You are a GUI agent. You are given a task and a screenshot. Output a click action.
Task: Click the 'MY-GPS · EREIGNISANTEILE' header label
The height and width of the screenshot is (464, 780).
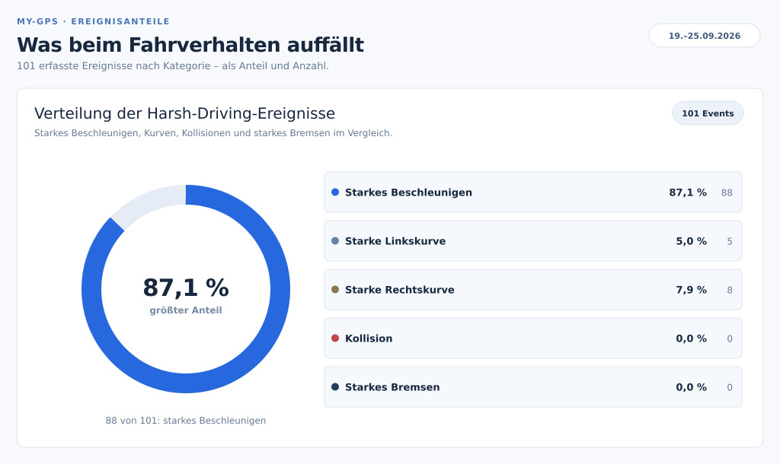click(94, 21)
